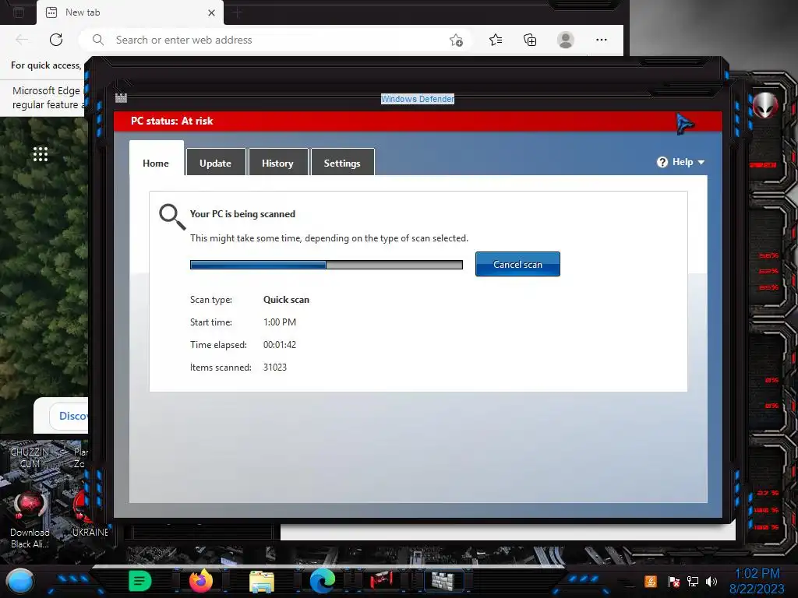The width and height of the screenshot is (798, 598).
Task: Open the Action Center flag icon
Action: click(x=674, y=581)
